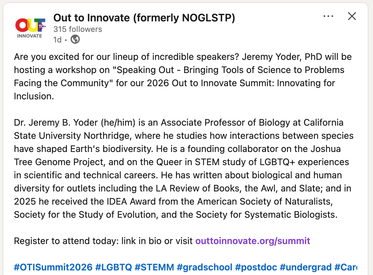Click the 315 followers text

click(x=78, y=29)
